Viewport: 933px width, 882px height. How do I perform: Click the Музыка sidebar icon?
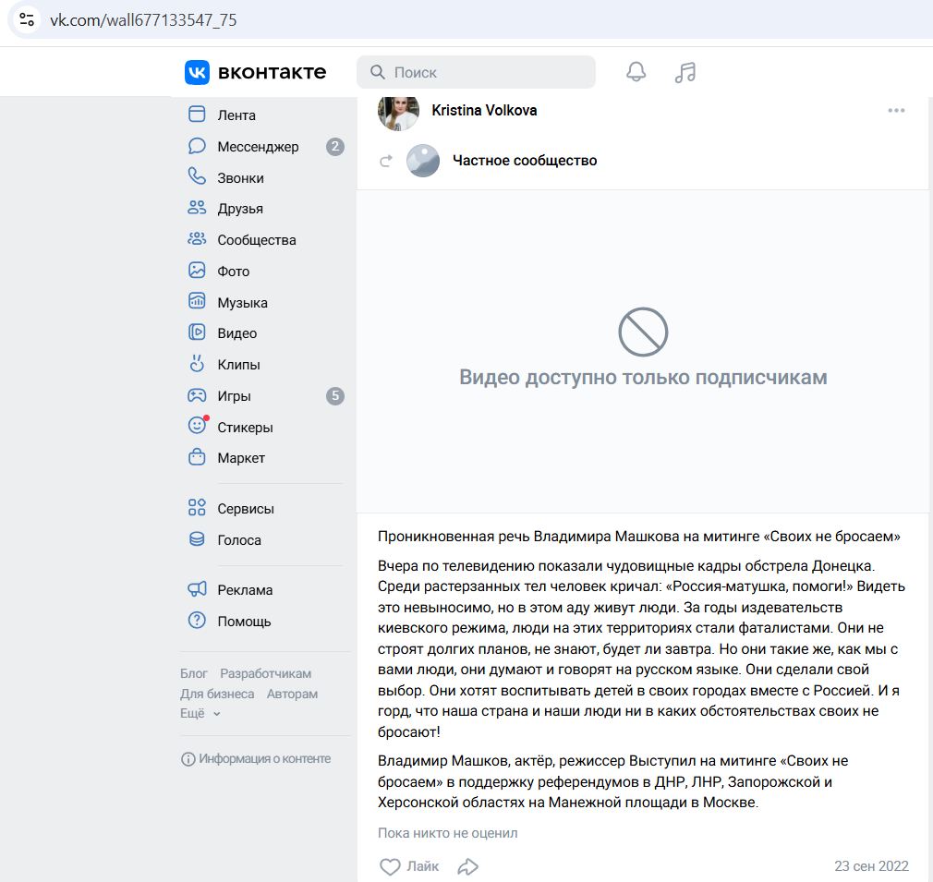point(197,301)
